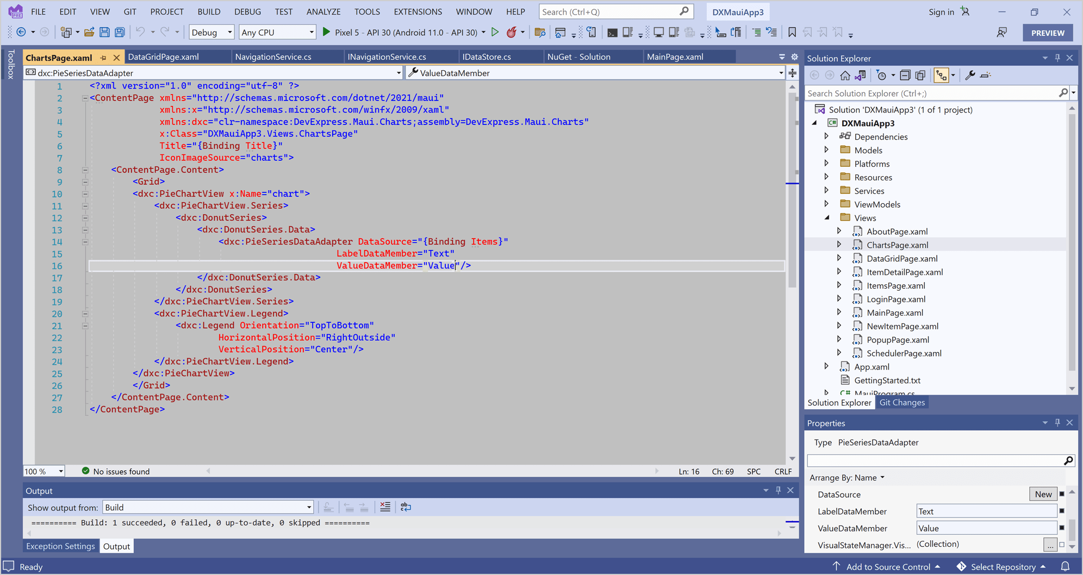
Task: Pin the Output window
Action: tap(779, 490)
